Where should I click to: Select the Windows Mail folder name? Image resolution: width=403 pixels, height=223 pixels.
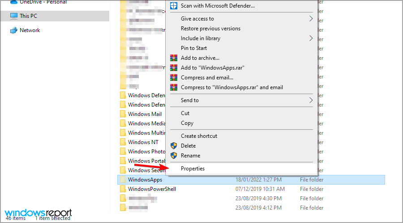(145, 114)
